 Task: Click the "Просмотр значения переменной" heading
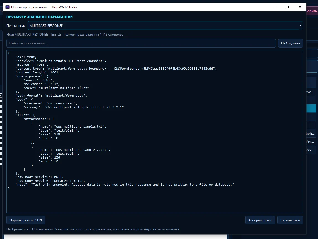[x=40, y=17]
